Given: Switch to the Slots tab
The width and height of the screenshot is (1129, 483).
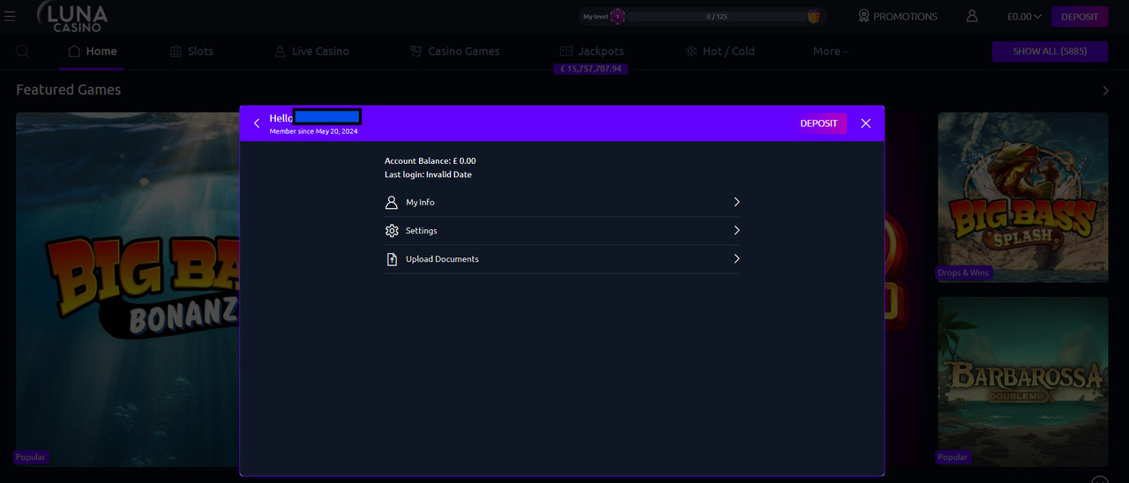Looking at the screenshot, I should (x=191, y=51).
